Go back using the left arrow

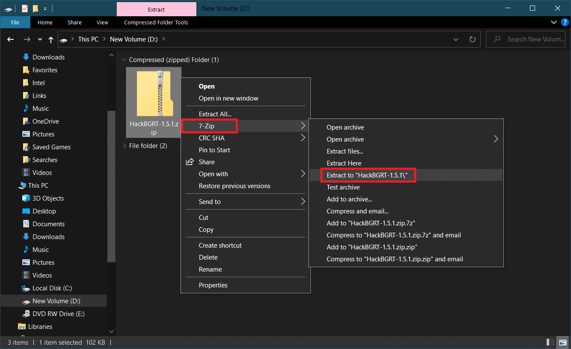[11, 39]
